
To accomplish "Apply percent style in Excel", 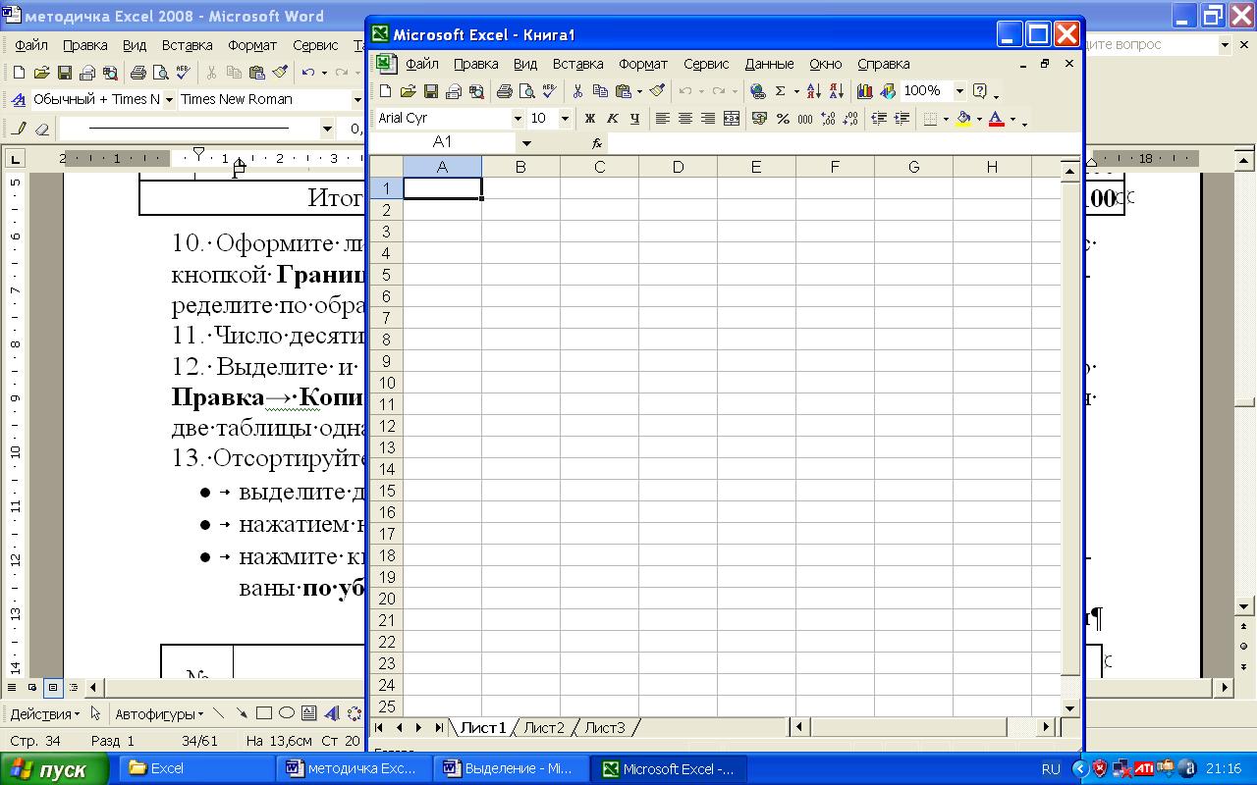I will click(x=782, y=119).
